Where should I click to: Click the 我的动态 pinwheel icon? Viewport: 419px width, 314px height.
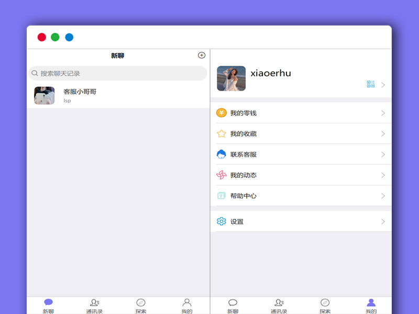[222, 175]
